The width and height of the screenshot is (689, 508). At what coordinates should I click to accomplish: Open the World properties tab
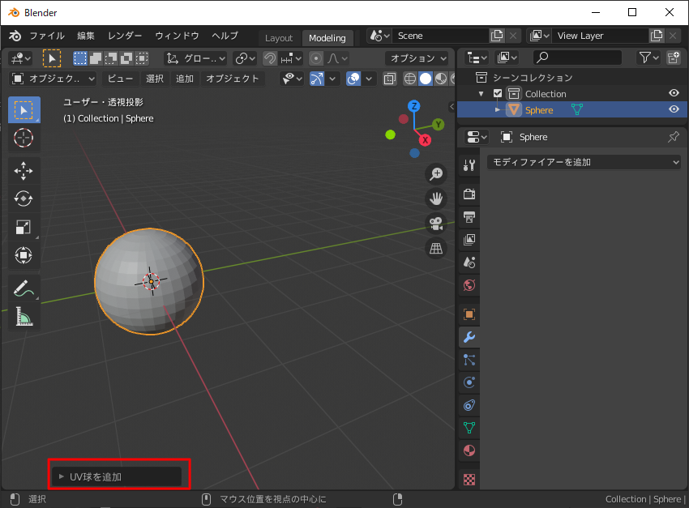(469, 285)
